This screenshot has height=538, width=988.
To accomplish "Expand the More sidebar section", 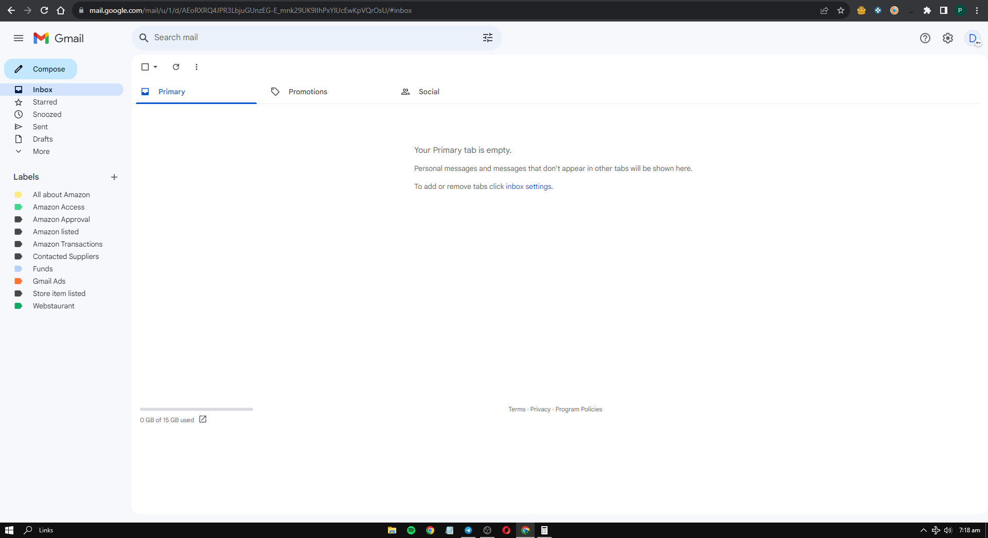I will (x=41, y=151).
